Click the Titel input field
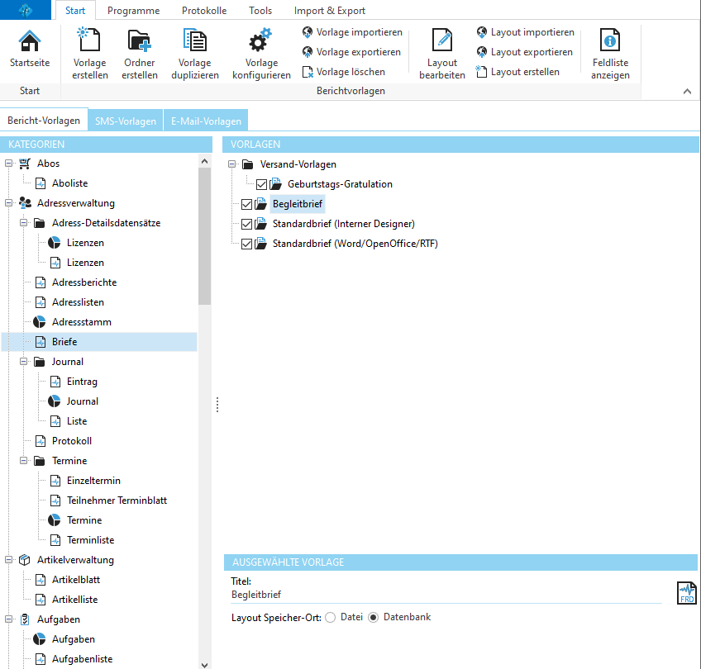 [446, 594]
